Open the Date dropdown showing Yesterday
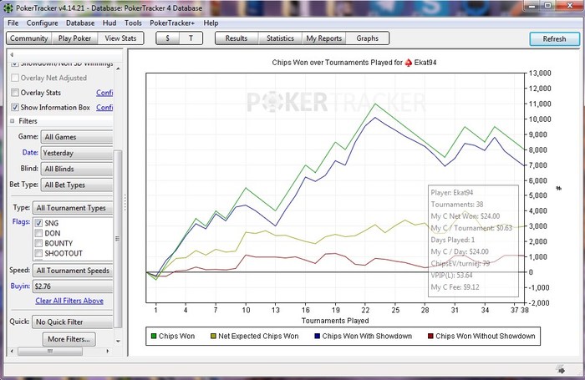This screenshot has width=585, height=380. (x=77, y=153)
